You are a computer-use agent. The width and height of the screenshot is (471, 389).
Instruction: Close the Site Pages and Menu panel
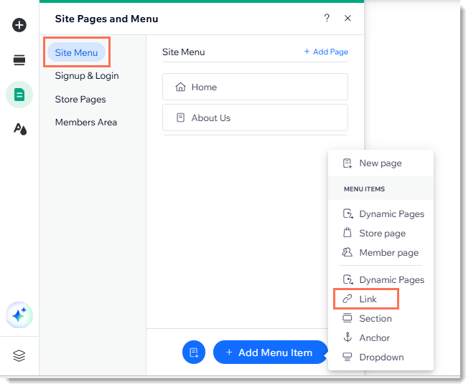[348, 19]
